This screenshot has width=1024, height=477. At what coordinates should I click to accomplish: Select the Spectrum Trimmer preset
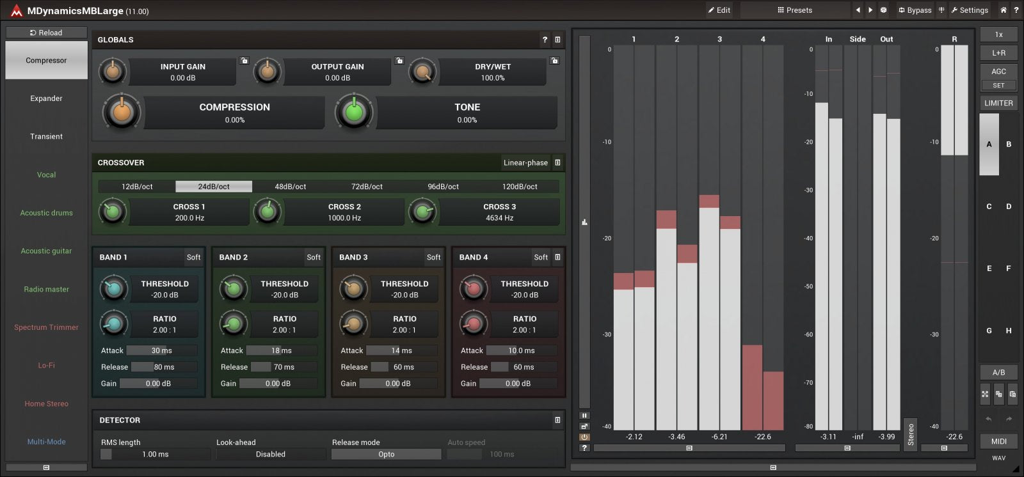point(46,327)
